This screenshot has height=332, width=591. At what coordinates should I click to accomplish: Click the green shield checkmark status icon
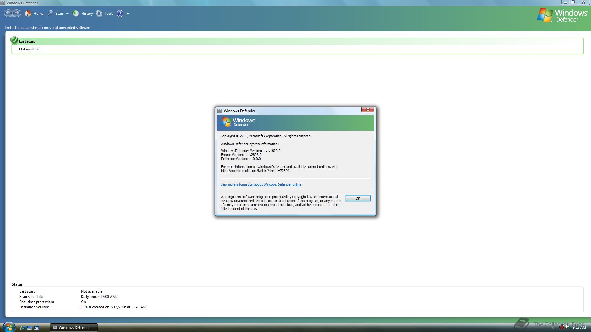(x=14, y=41)
